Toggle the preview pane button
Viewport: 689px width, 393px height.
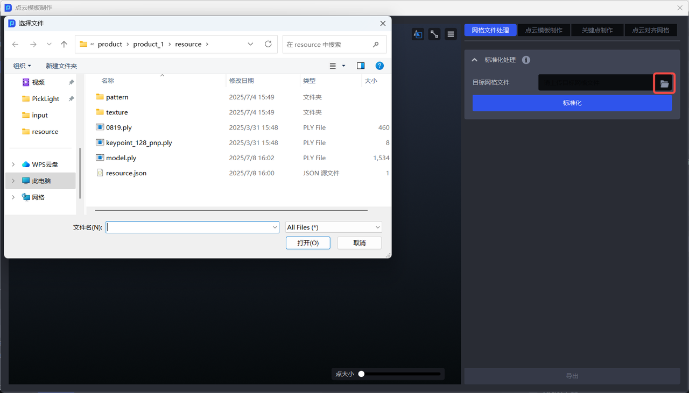click(x=361, y=66)
